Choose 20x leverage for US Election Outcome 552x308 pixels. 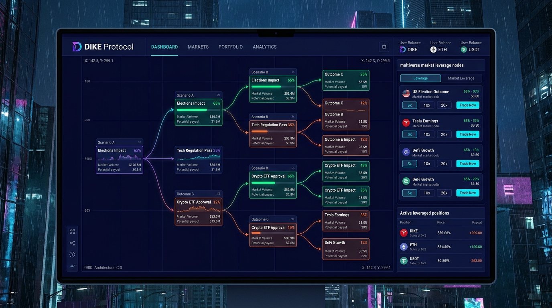tap(444, 105)
